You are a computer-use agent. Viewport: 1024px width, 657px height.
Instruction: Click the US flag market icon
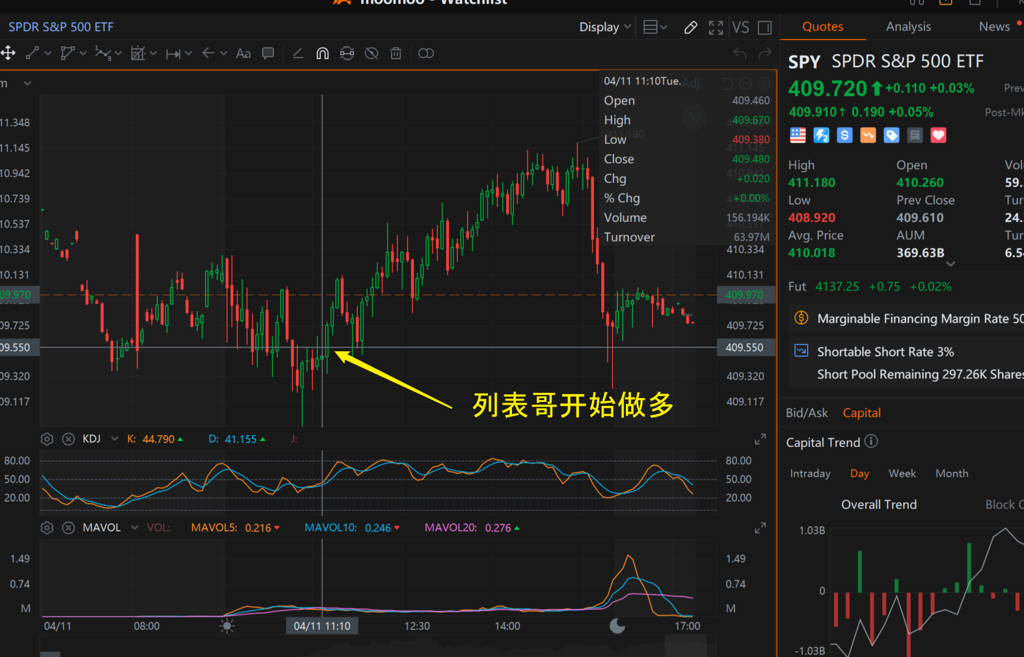pos(798,135)
